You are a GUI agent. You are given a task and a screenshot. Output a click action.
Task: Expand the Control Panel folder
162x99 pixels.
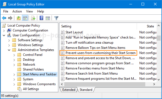coord(14,55)
